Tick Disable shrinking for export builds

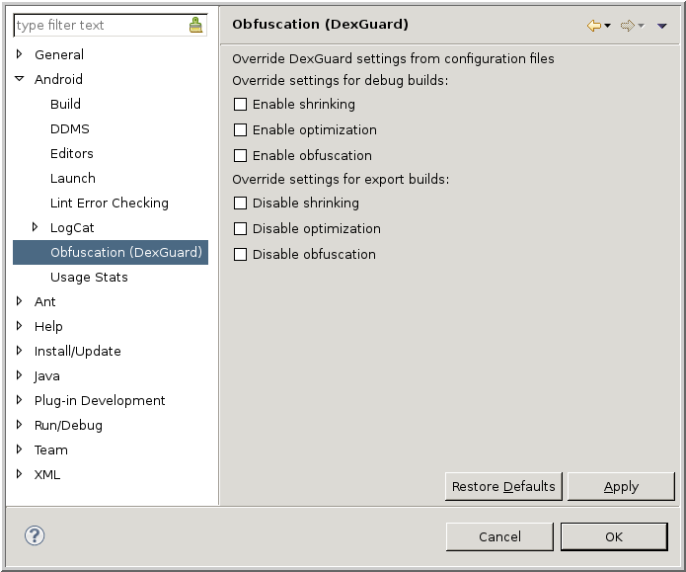pos(240,203)
